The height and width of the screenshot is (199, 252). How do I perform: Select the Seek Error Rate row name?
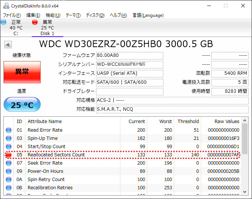point(45,163)
